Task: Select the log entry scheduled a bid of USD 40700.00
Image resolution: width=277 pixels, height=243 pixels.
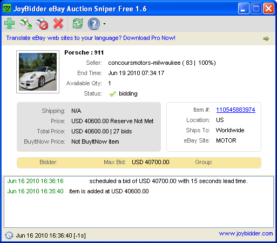Action: point(168,181)
